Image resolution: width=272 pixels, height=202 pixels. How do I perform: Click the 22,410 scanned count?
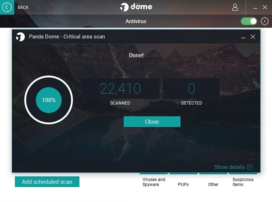[x=120, y=89]
